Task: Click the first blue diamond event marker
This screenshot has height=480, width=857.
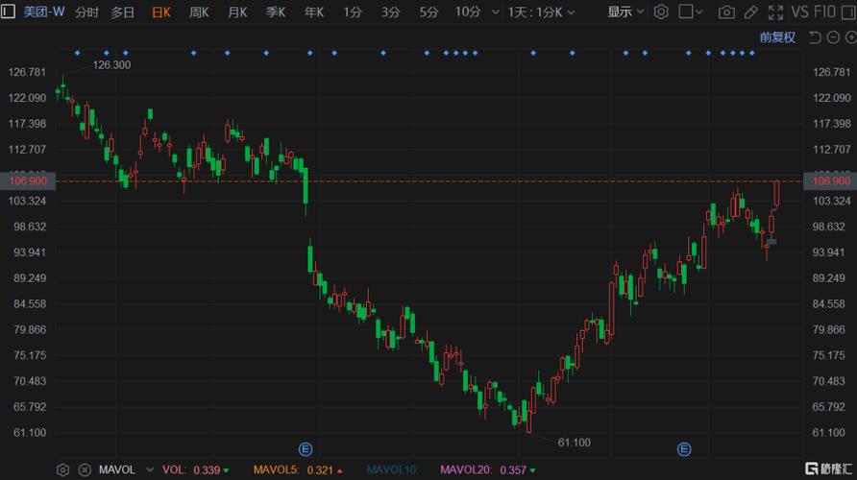Action: (77, 53)
